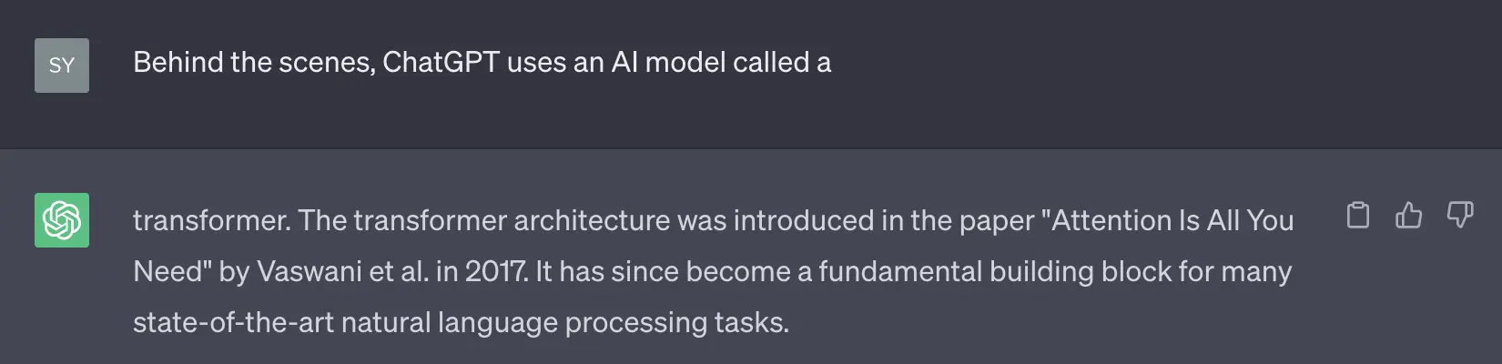Click "Vaswani et al." in the response

tap(342, 272)
